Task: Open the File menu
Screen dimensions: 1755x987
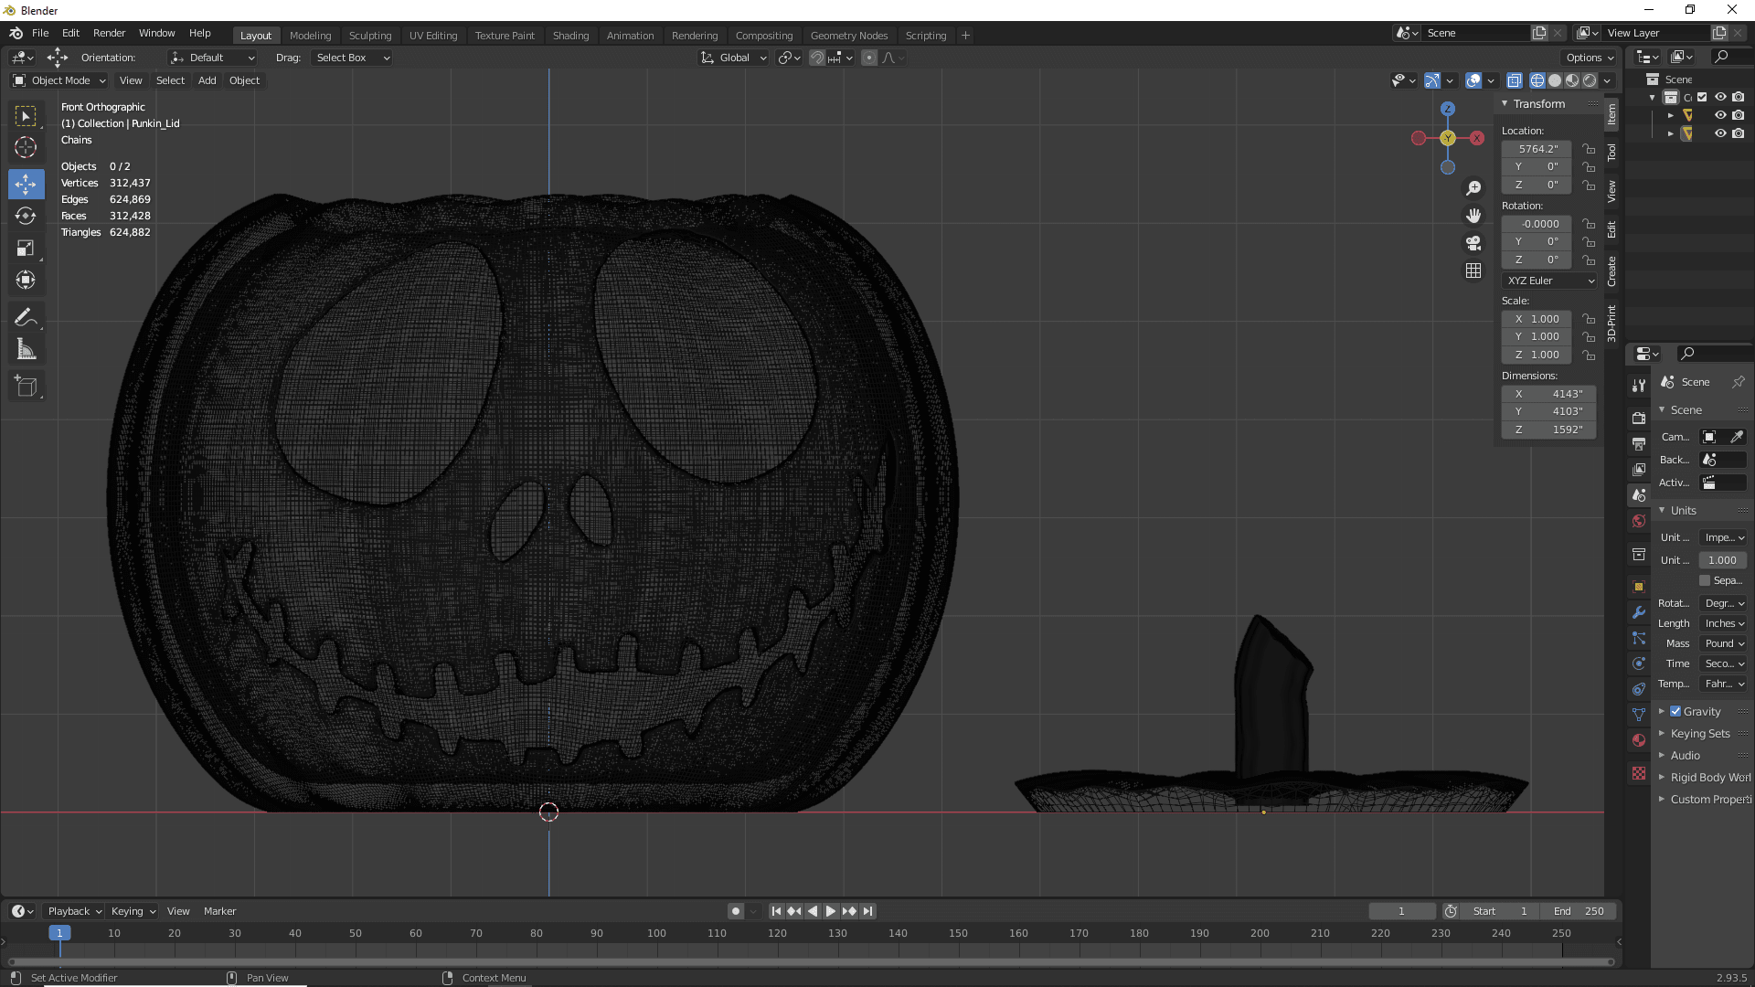Action: point(40,33)
